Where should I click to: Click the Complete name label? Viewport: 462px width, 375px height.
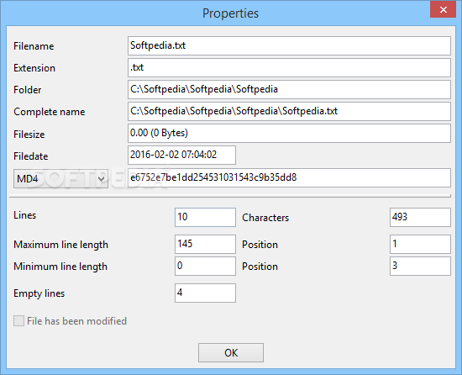50,112
